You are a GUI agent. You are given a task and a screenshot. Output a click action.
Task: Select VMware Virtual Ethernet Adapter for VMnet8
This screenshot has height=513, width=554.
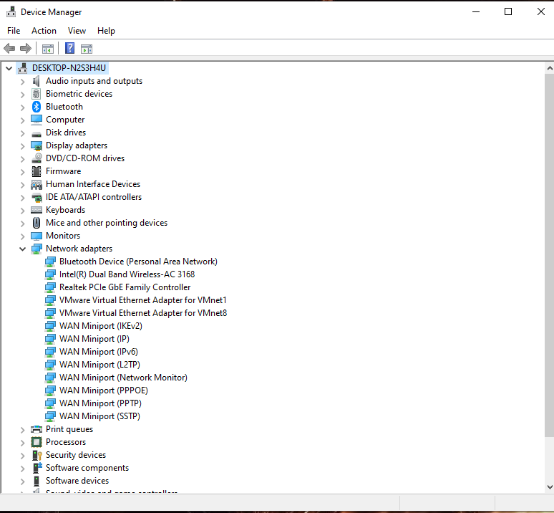coord(143,313)
